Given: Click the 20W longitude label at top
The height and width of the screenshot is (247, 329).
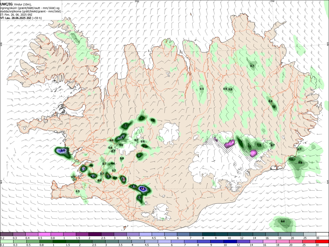Looking at the screenshot, I should coord(137,1).
